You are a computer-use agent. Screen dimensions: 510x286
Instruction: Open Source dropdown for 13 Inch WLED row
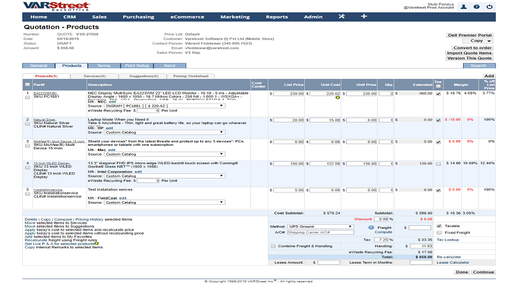pyautogui.click(x=164, y=176)
